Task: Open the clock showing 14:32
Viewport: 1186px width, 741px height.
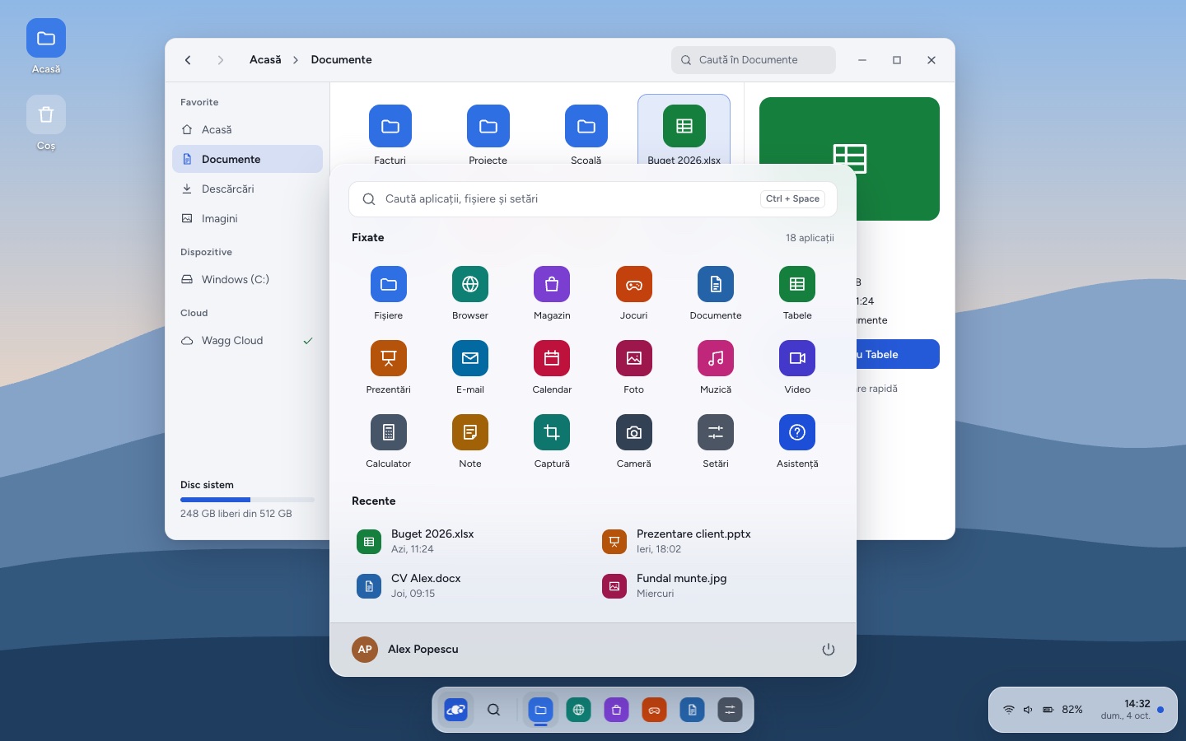Action: 1126,710
